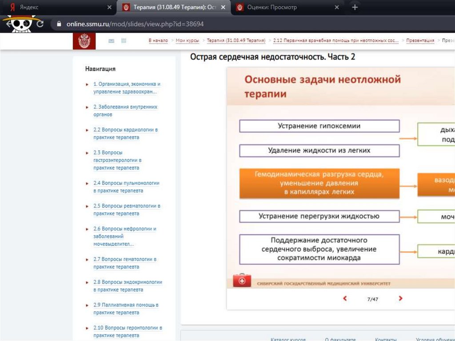Expand arrow beside 2.6 Вопросы нефрологии
The height and width of the screenshot is (341, 455).
pyautogui.click(x=87, y=229)
